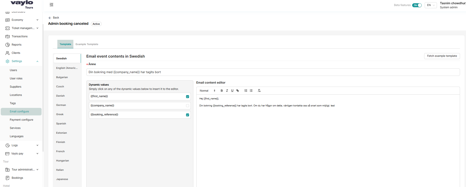Toggle italic formatting in editor

(x=227, y=91)
